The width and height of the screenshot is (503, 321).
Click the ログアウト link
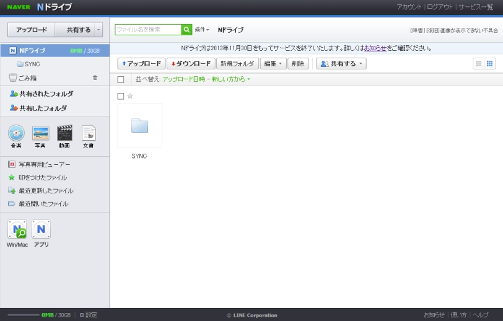point(439,7)
